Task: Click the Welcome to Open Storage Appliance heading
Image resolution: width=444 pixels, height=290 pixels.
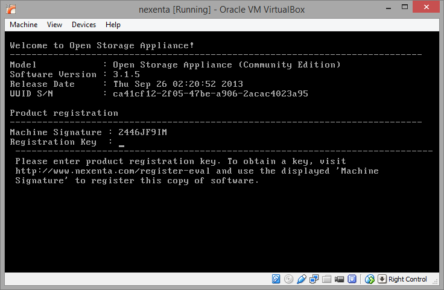Action: (x=102, y=46)
